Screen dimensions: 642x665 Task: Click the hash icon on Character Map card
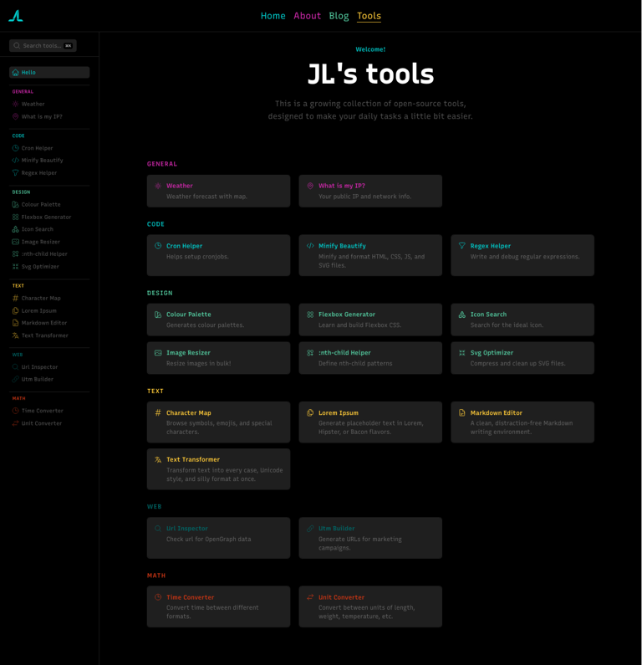158,412
